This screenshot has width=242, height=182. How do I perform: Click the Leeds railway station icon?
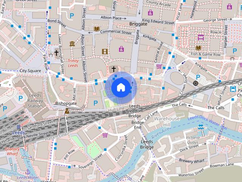click(19, 127)
